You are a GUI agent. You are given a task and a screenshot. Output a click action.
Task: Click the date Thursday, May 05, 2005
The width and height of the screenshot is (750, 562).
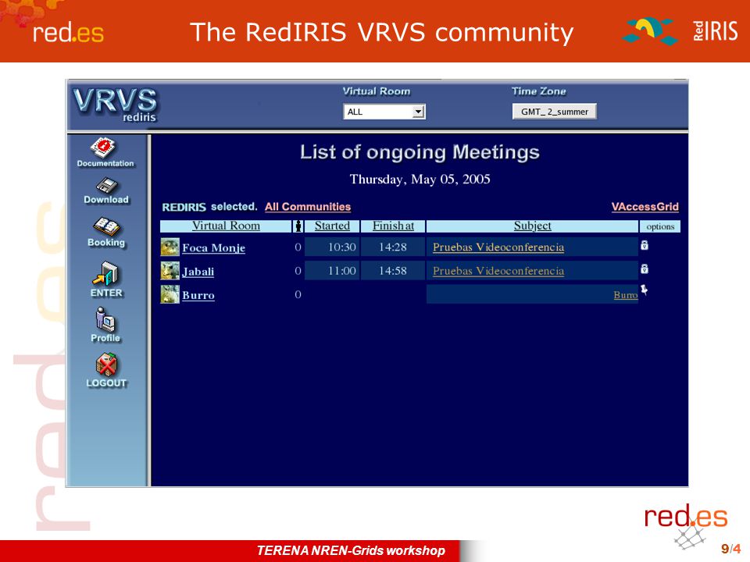click(x=420, y=180)
